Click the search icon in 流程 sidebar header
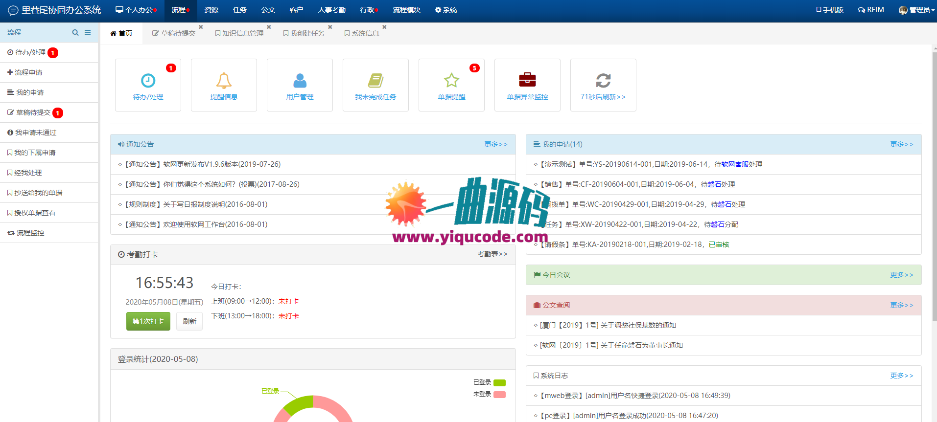This screenshot has height=422, width=937. point(75,32)
